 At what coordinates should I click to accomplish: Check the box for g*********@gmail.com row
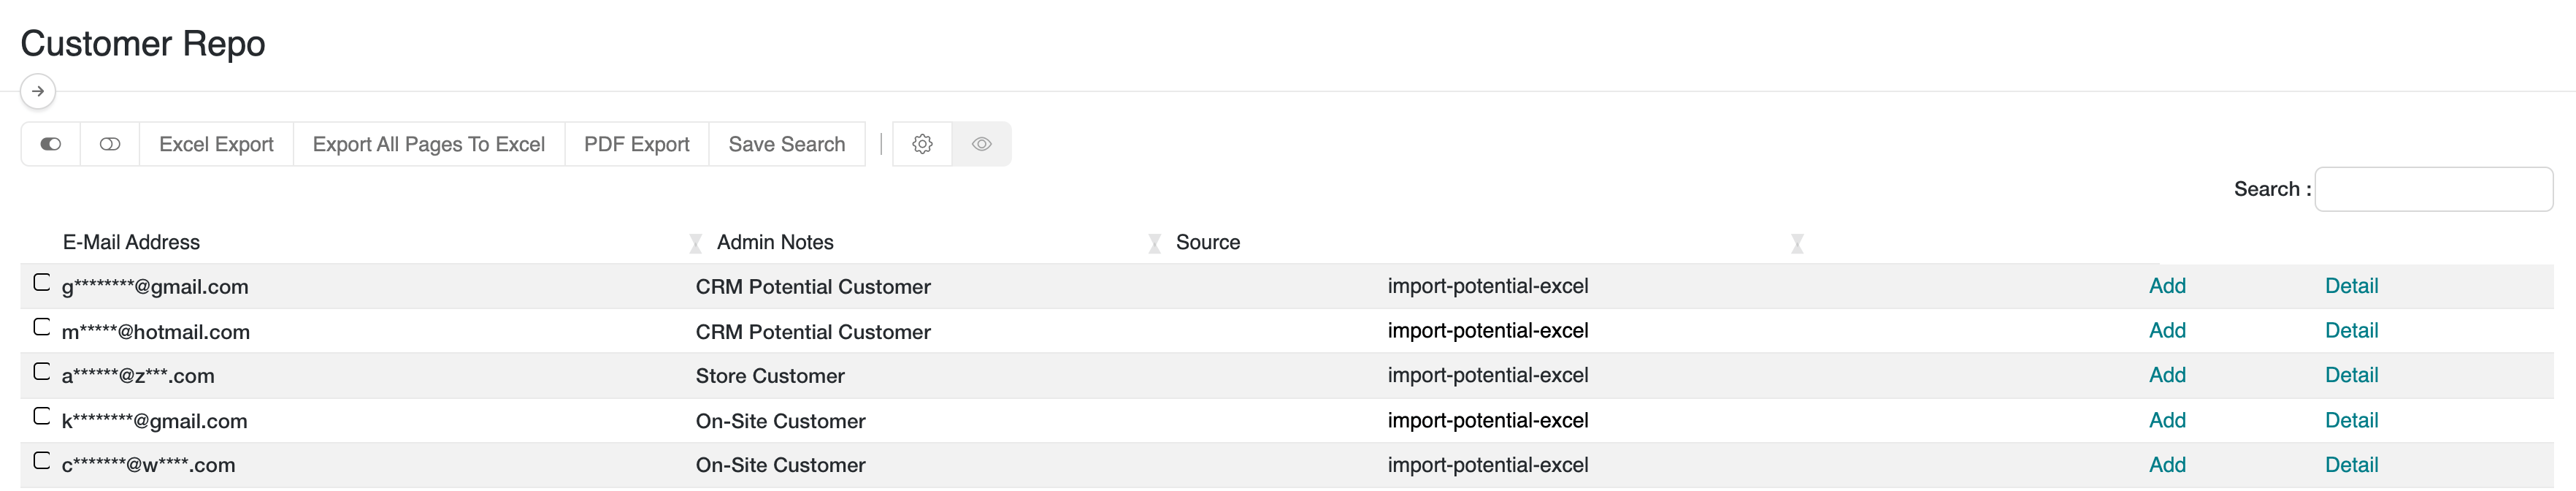click(x=42, y=282)
